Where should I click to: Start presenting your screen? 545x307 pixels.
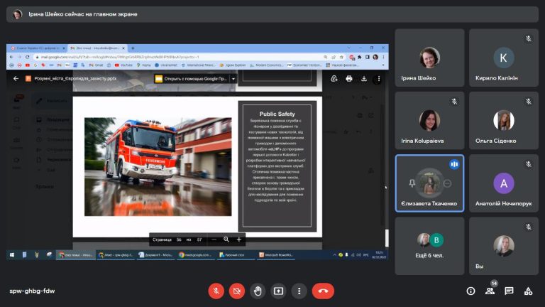pos(278,291)
